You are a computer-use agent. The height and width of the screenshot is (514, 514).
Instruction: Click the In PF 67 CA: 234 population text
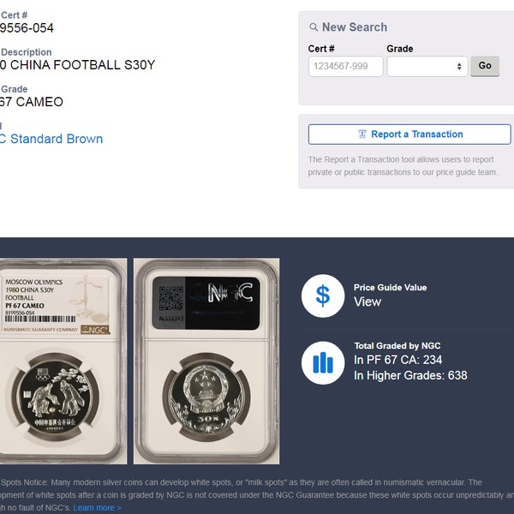point(398,360)
